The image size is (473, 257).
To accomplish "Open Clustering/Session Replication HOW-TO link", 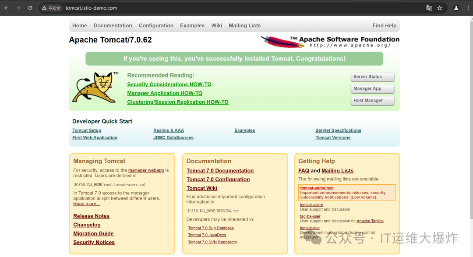I will (x=178, y=102).
